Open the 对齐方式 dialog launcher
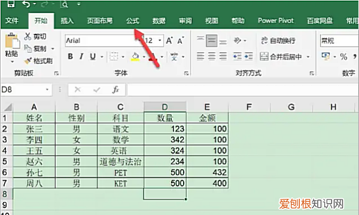 coord(312,73)
